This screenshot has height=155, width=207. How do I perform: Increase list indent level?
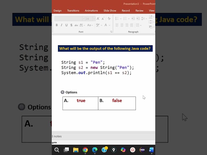pos(138,18)
